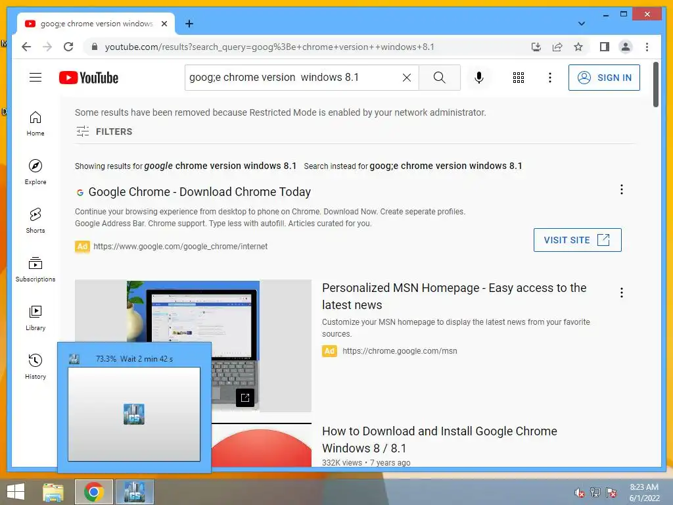This screenshot has height=505, width=673.
Task: Reload the current page
Action: pos(68,47)
